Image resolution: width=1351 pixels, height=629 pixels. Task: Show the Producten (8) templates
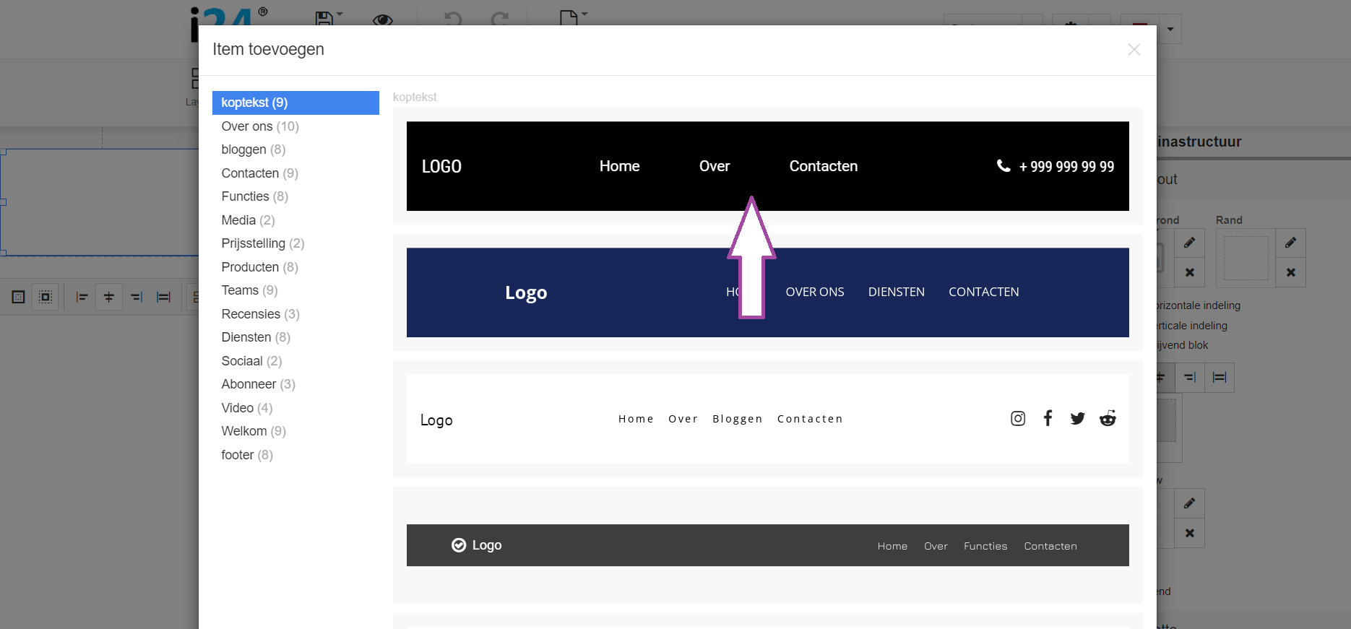coord(260,267)
